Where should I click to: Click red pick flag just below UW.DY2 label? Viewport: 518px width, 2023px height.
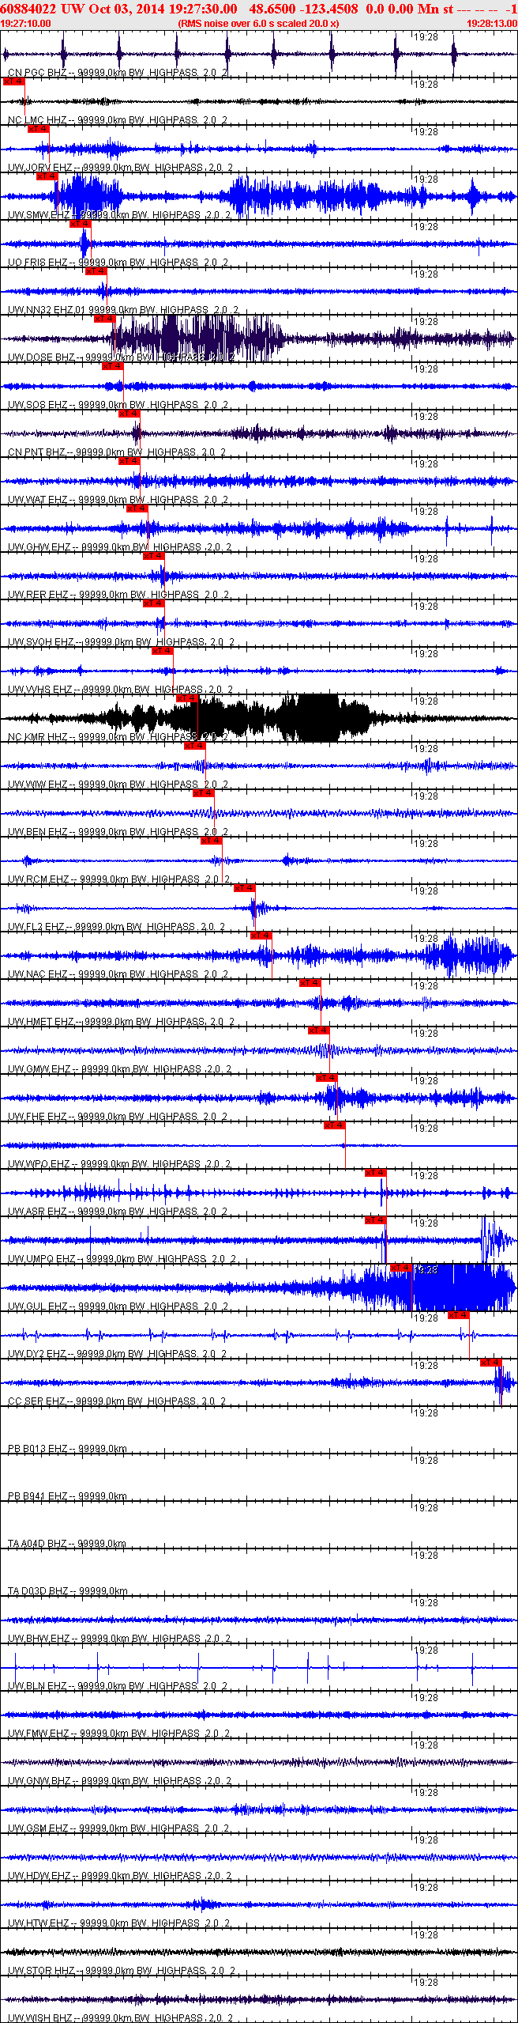click(x=491, y=1363)
